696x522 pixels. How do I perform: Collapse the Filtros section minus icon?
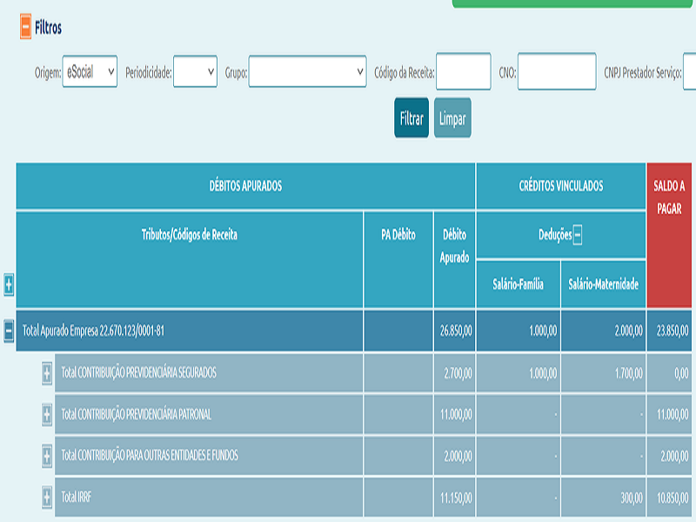point(25,28)
